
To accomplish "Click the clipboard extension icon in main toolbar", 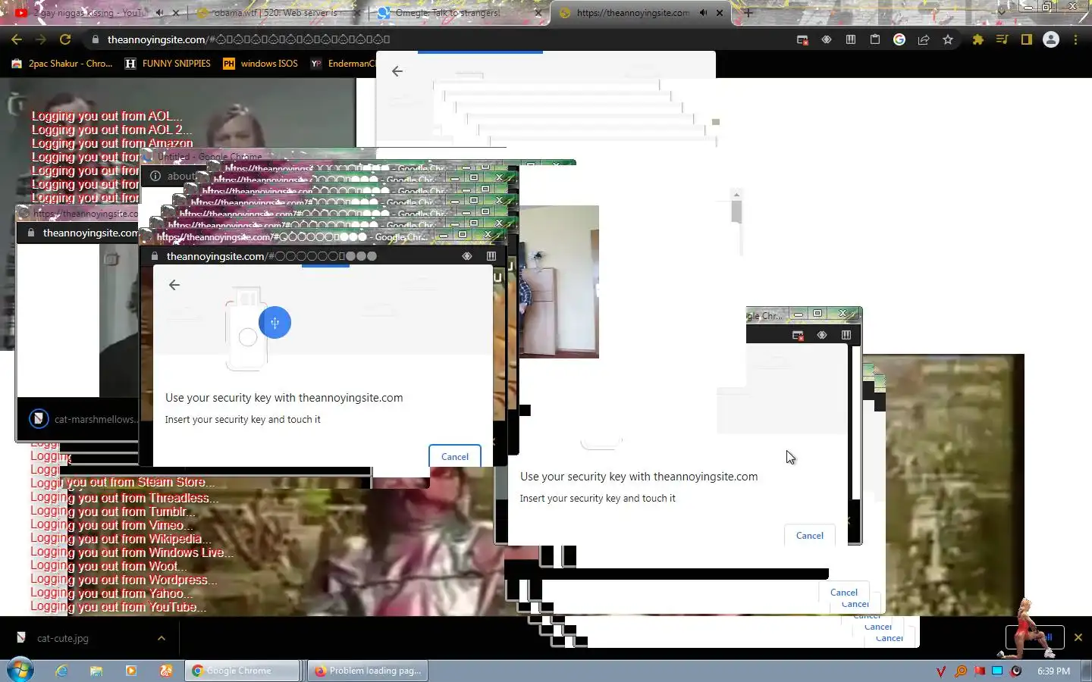I will tap(875, 39).
